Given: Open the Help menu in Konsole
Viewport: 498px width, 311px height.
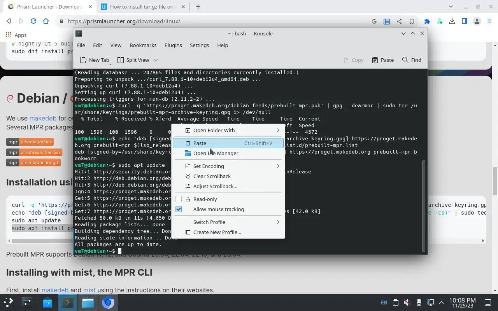Looking at the screenshot, I should pos(223,45).
